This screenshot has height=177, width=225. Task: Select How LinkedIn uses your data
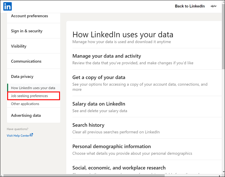(33, 88)
